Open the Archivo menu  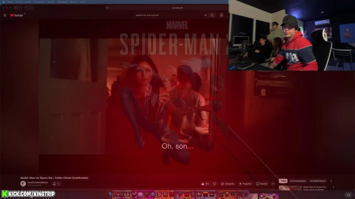point(19,2)
